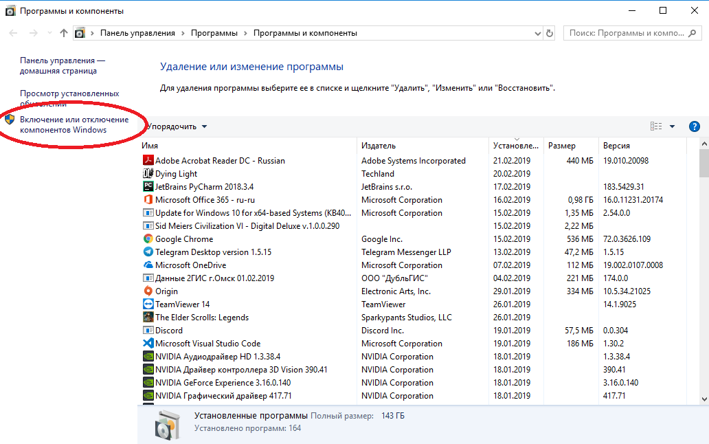
Task: Click the NVIDIA Аудиодрайвер HD icon
Action: pos(148,356)
